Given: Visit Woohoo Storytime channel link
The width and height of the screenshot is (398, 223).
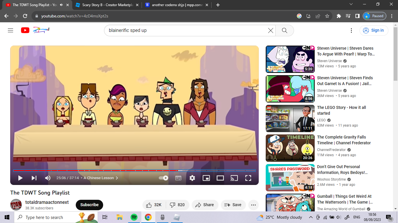Looking at the screenshot, I should click(x=331, y=179).
